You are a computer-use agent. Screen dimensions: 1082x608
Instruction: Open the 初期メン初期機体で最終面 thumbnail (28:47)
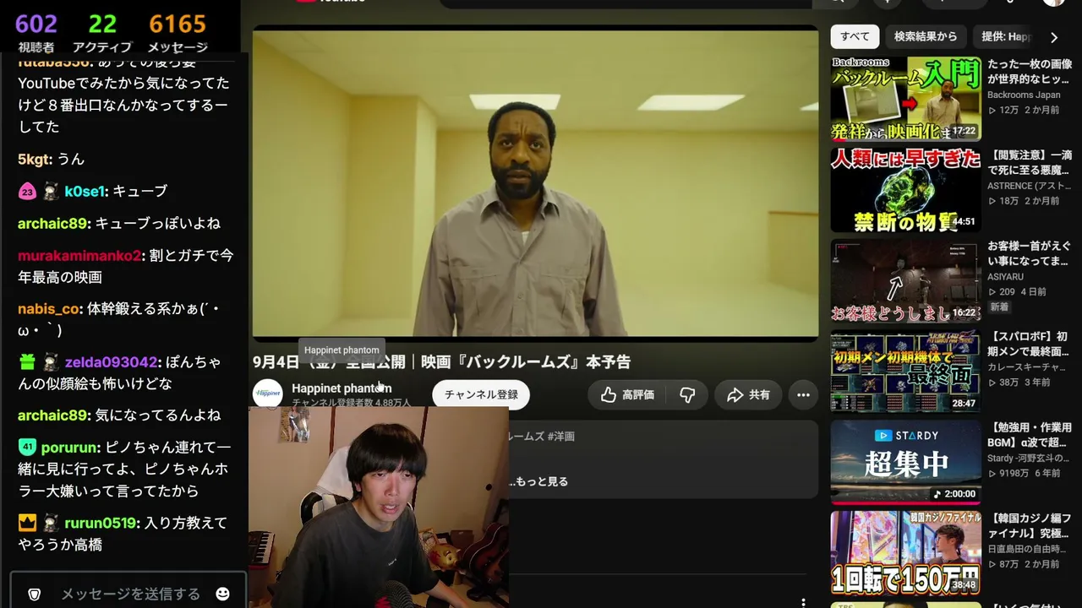pos(905,372)
